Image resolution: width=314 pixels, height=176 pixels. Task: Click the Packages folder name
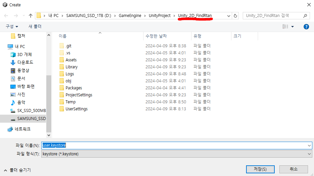coord(74,88)
